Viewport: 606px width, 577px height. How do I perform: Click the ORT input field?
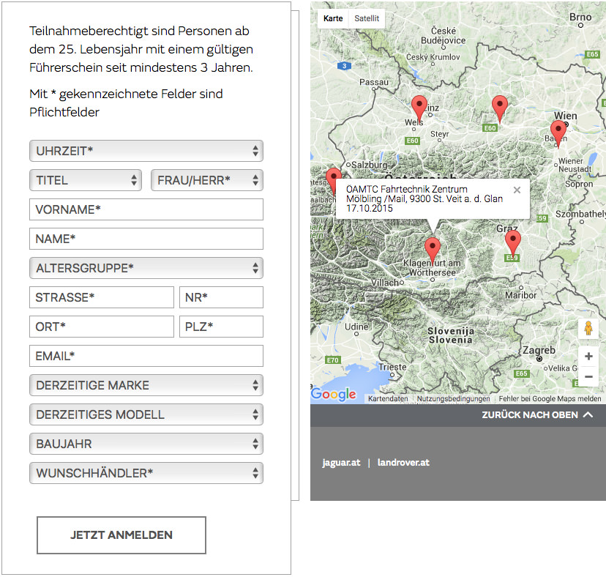tap(102, 327)
